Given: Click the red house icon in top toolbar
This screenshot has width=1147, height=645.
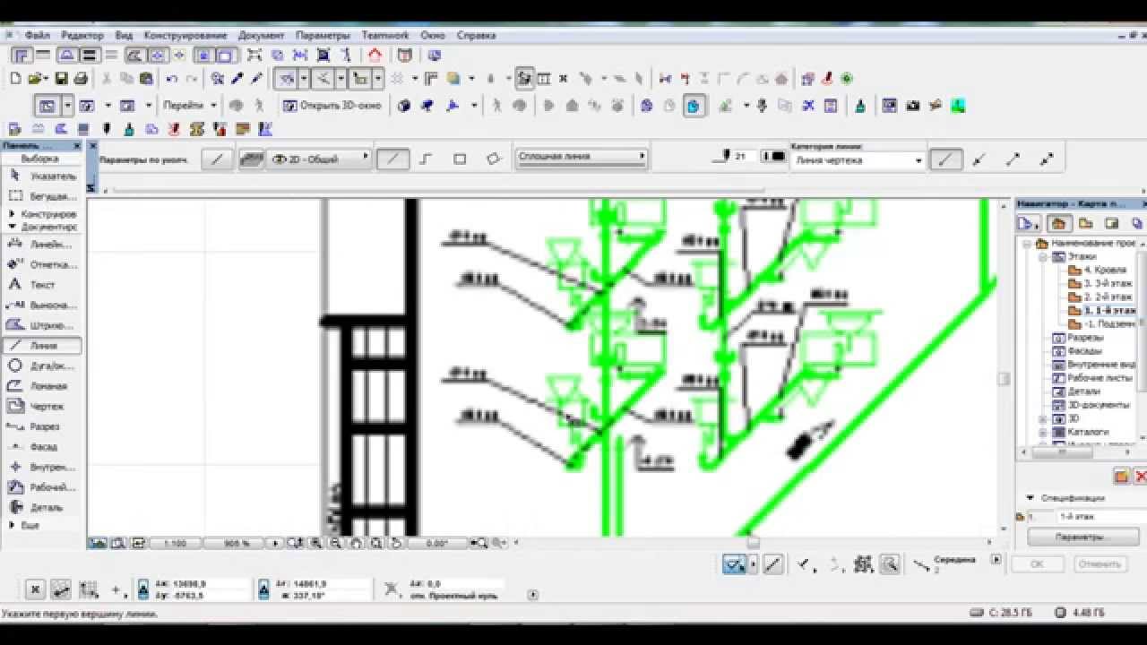Looking at the screenshot, I should tap(375, 56).
